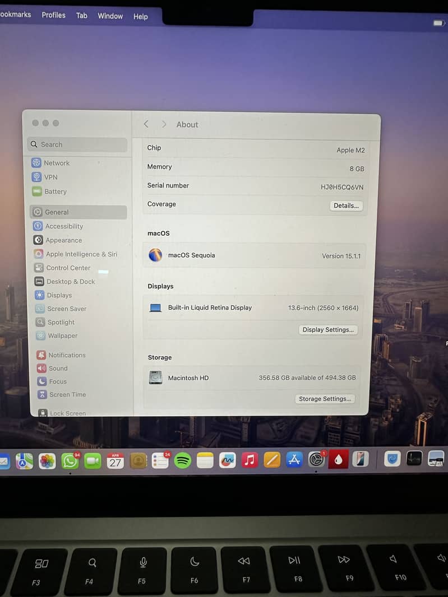Open the Photos app in the dock
The height and width of the screenshot is (597, 448).
[47, 461]
